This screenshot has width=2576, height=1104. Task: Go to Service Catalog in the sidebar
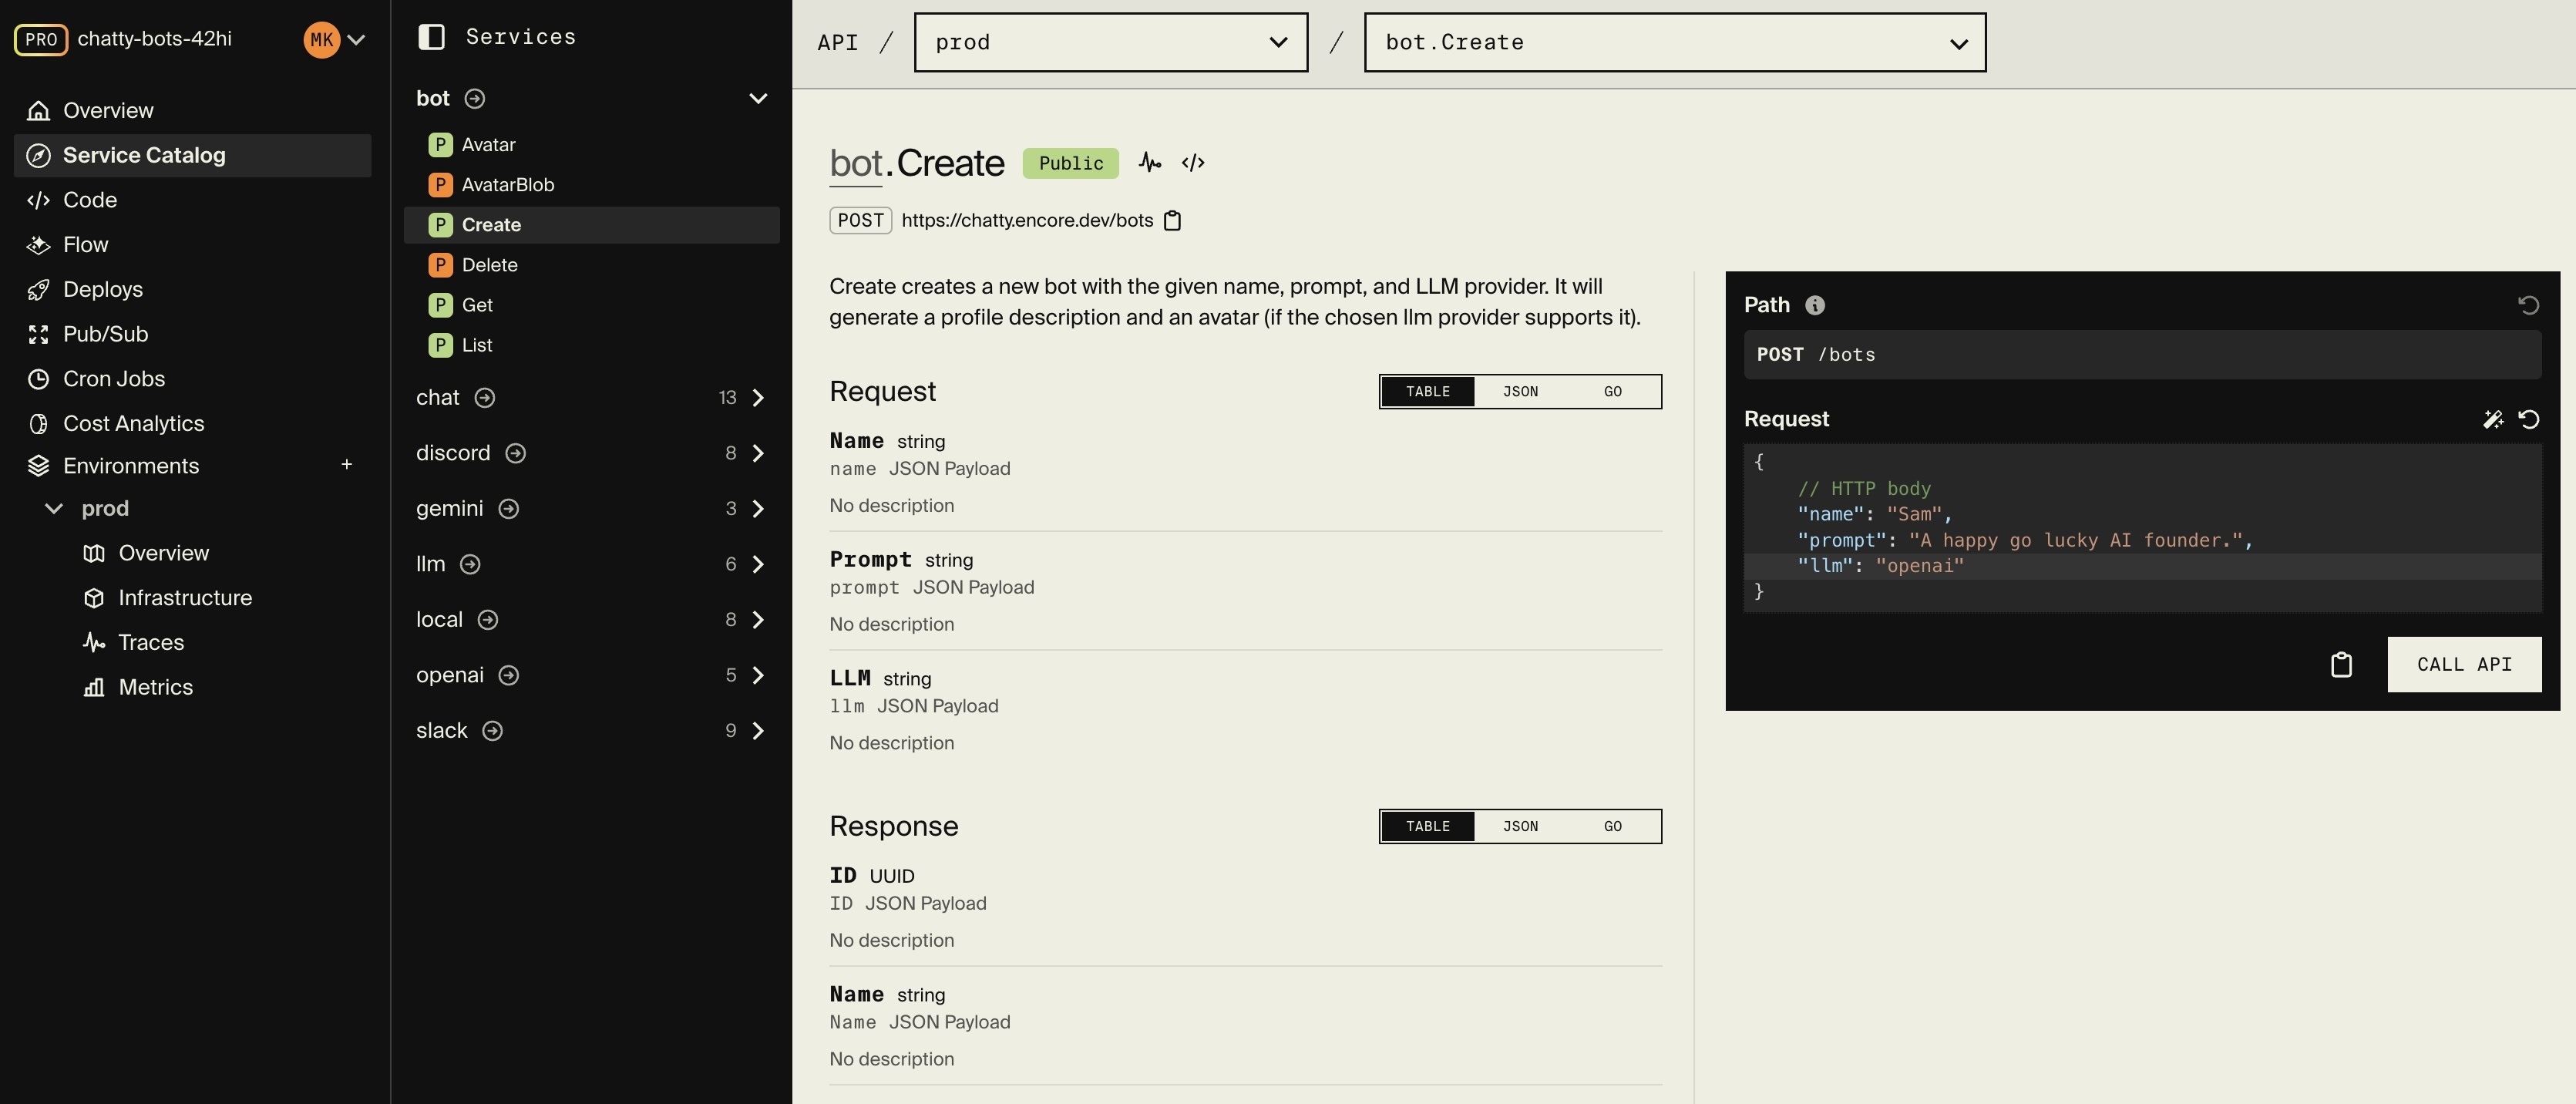(x=143, y=154)
